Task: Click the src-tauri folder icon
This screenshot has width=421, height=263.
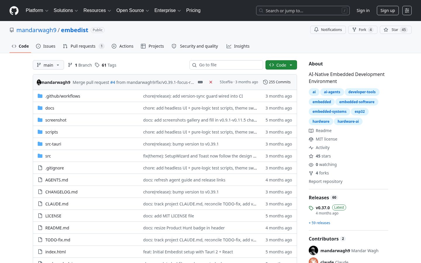Action: point(40,144)
